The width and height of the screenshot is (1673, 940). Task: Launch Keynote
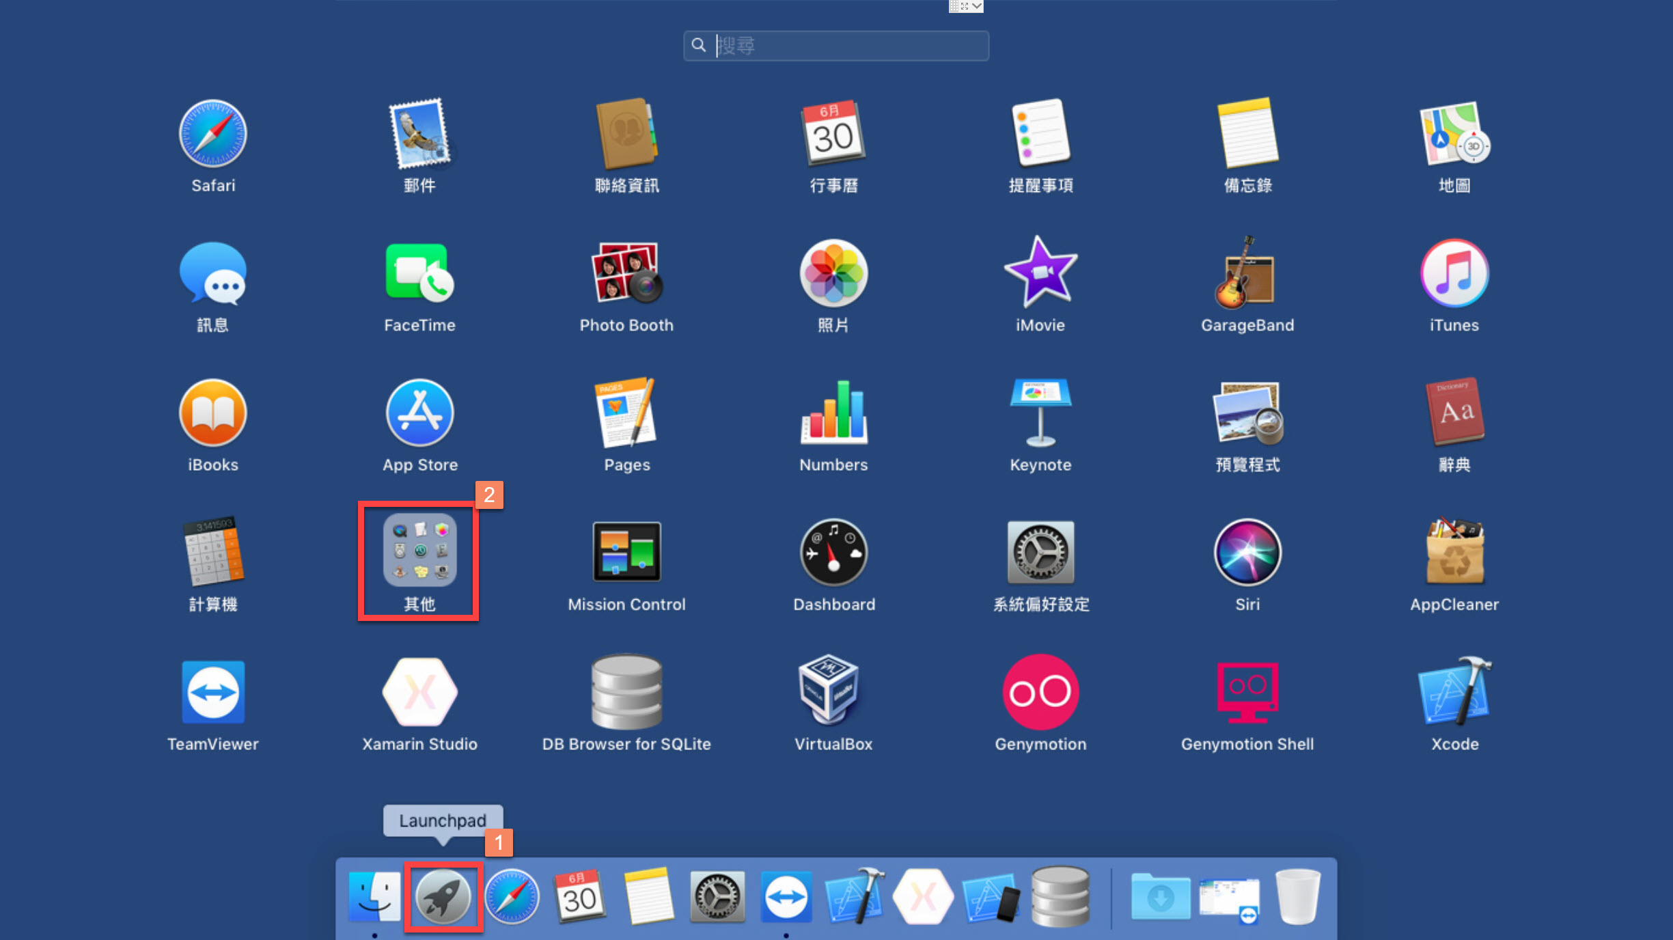pos(1040,413)
